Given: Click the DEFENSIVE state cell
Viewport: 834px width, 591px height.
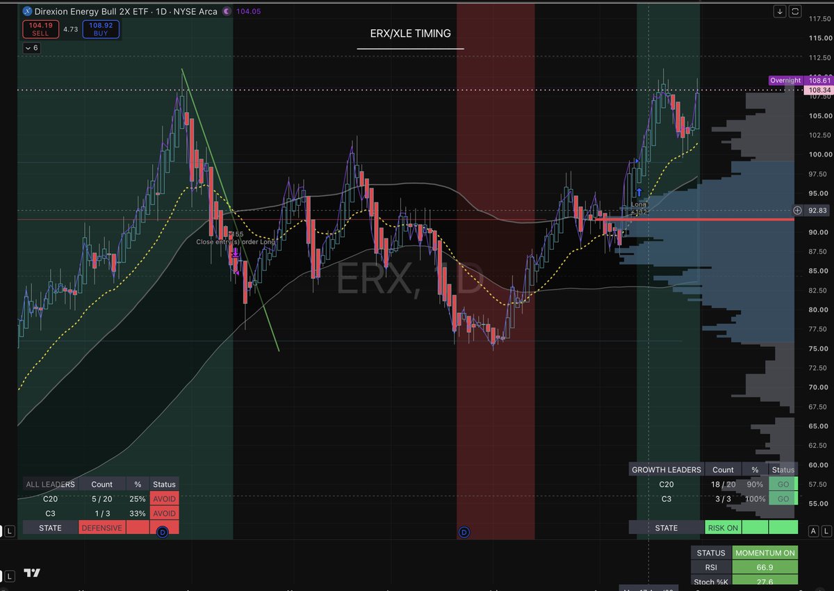Looking at the screenshot, I should click(x=102, y=528).
